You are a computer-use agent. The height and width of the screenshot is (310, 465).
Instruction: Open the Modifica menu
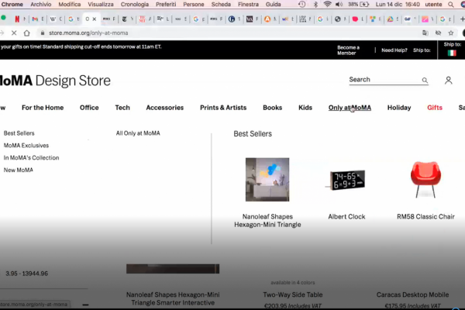70,4
